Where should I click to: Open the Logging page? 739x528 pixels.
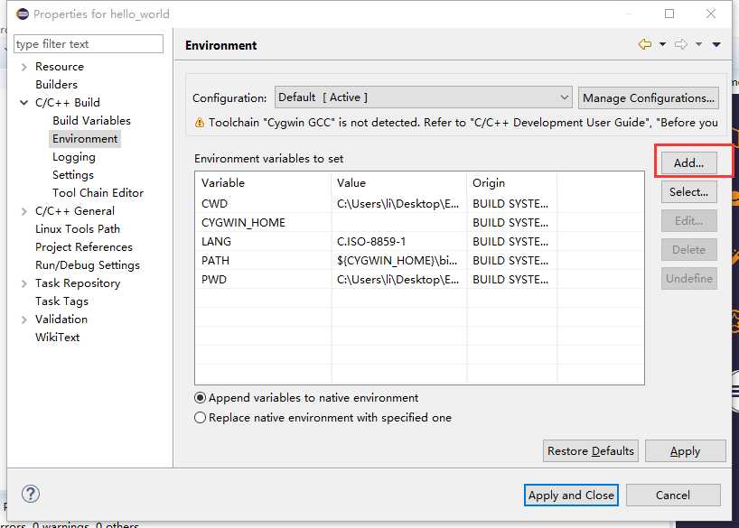tap(74, 157)
